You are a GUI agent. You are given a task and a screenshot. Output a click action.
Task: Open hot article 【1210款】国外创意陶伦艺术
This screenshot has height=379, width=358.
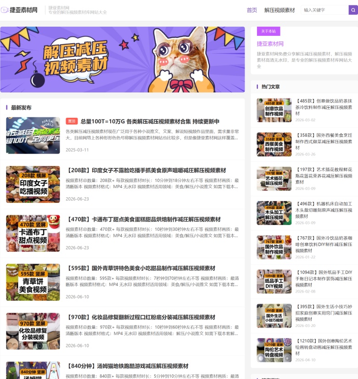coord(324,347)
